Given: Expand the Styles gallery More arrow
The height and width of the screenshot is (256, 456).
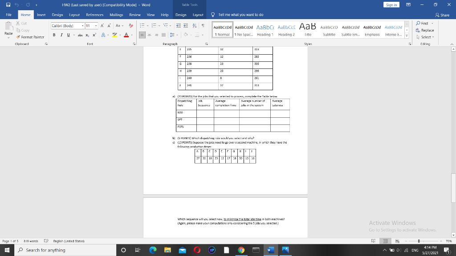Looking at the screenshot, I should coord(407,36).
